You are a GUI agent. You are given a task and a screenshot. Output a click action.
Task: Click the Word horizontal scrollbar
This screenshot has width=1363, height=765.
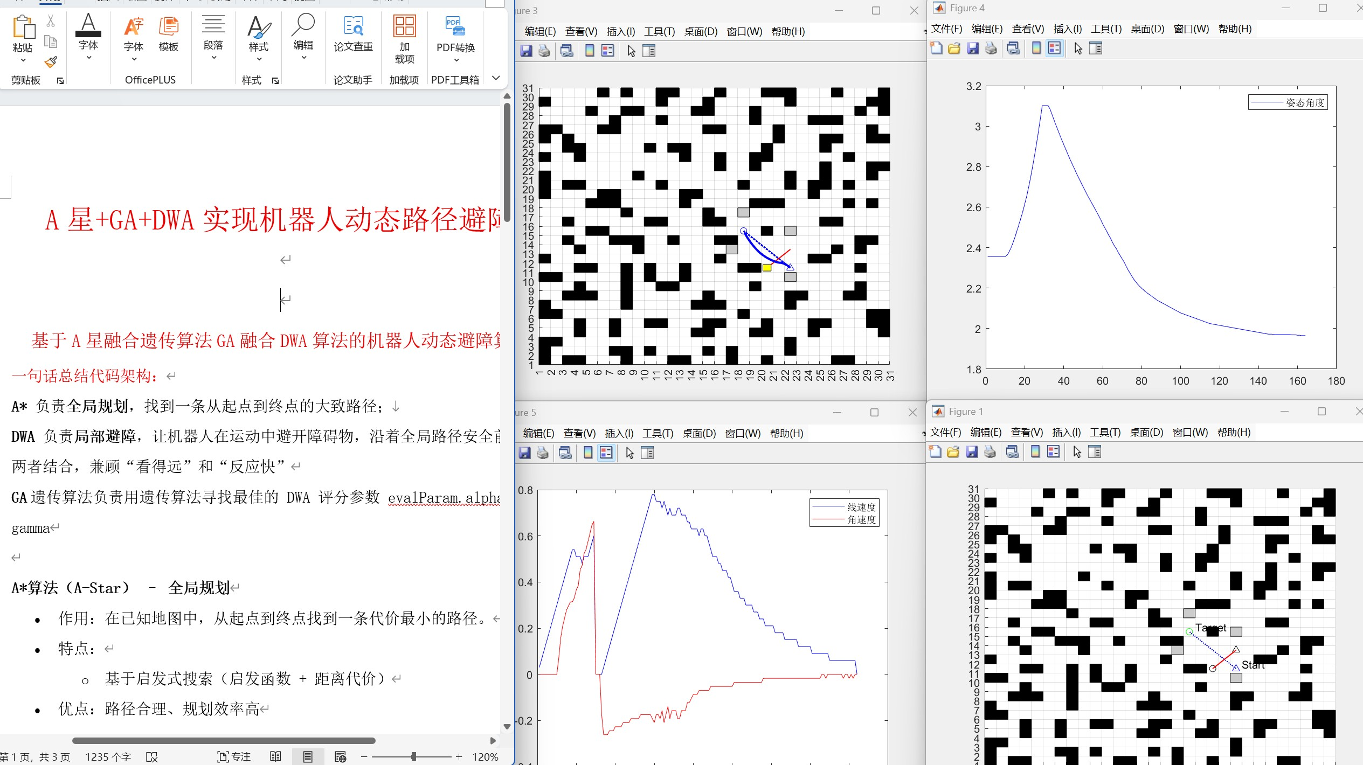tap(223, 740)
